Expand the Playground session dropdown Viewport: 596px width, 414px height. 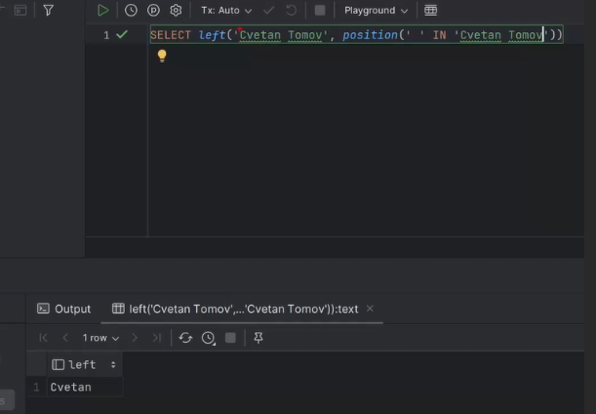coord(376,11)
